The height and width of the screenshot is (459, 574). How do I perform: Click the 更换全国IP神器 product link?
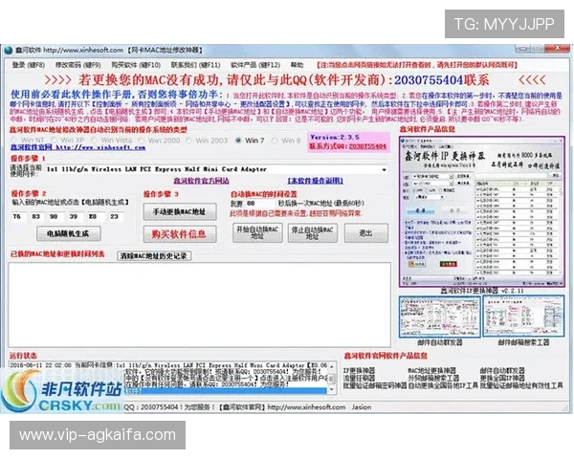pyautogui.click(x=502, y=378)
